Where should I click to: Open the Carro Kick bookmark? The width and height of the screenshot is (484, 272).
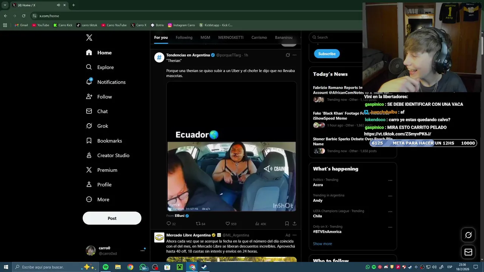(63, 25)
